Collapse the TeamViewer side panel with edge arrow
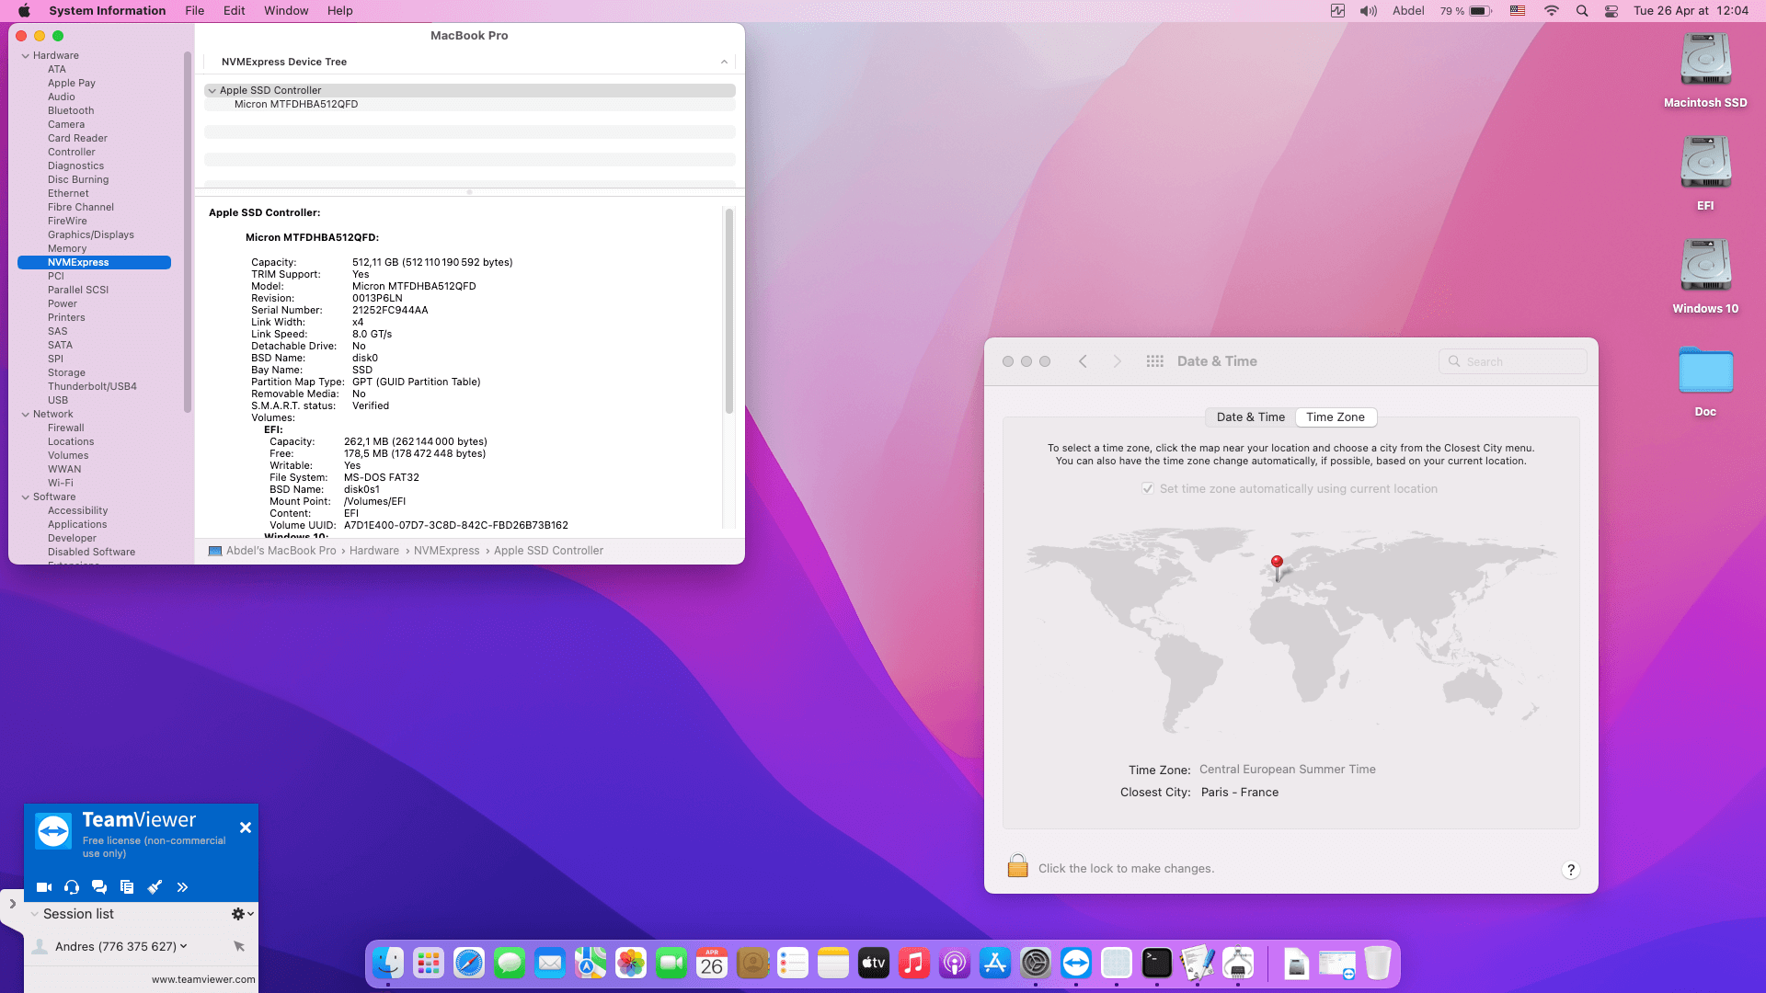 [12, 904]
